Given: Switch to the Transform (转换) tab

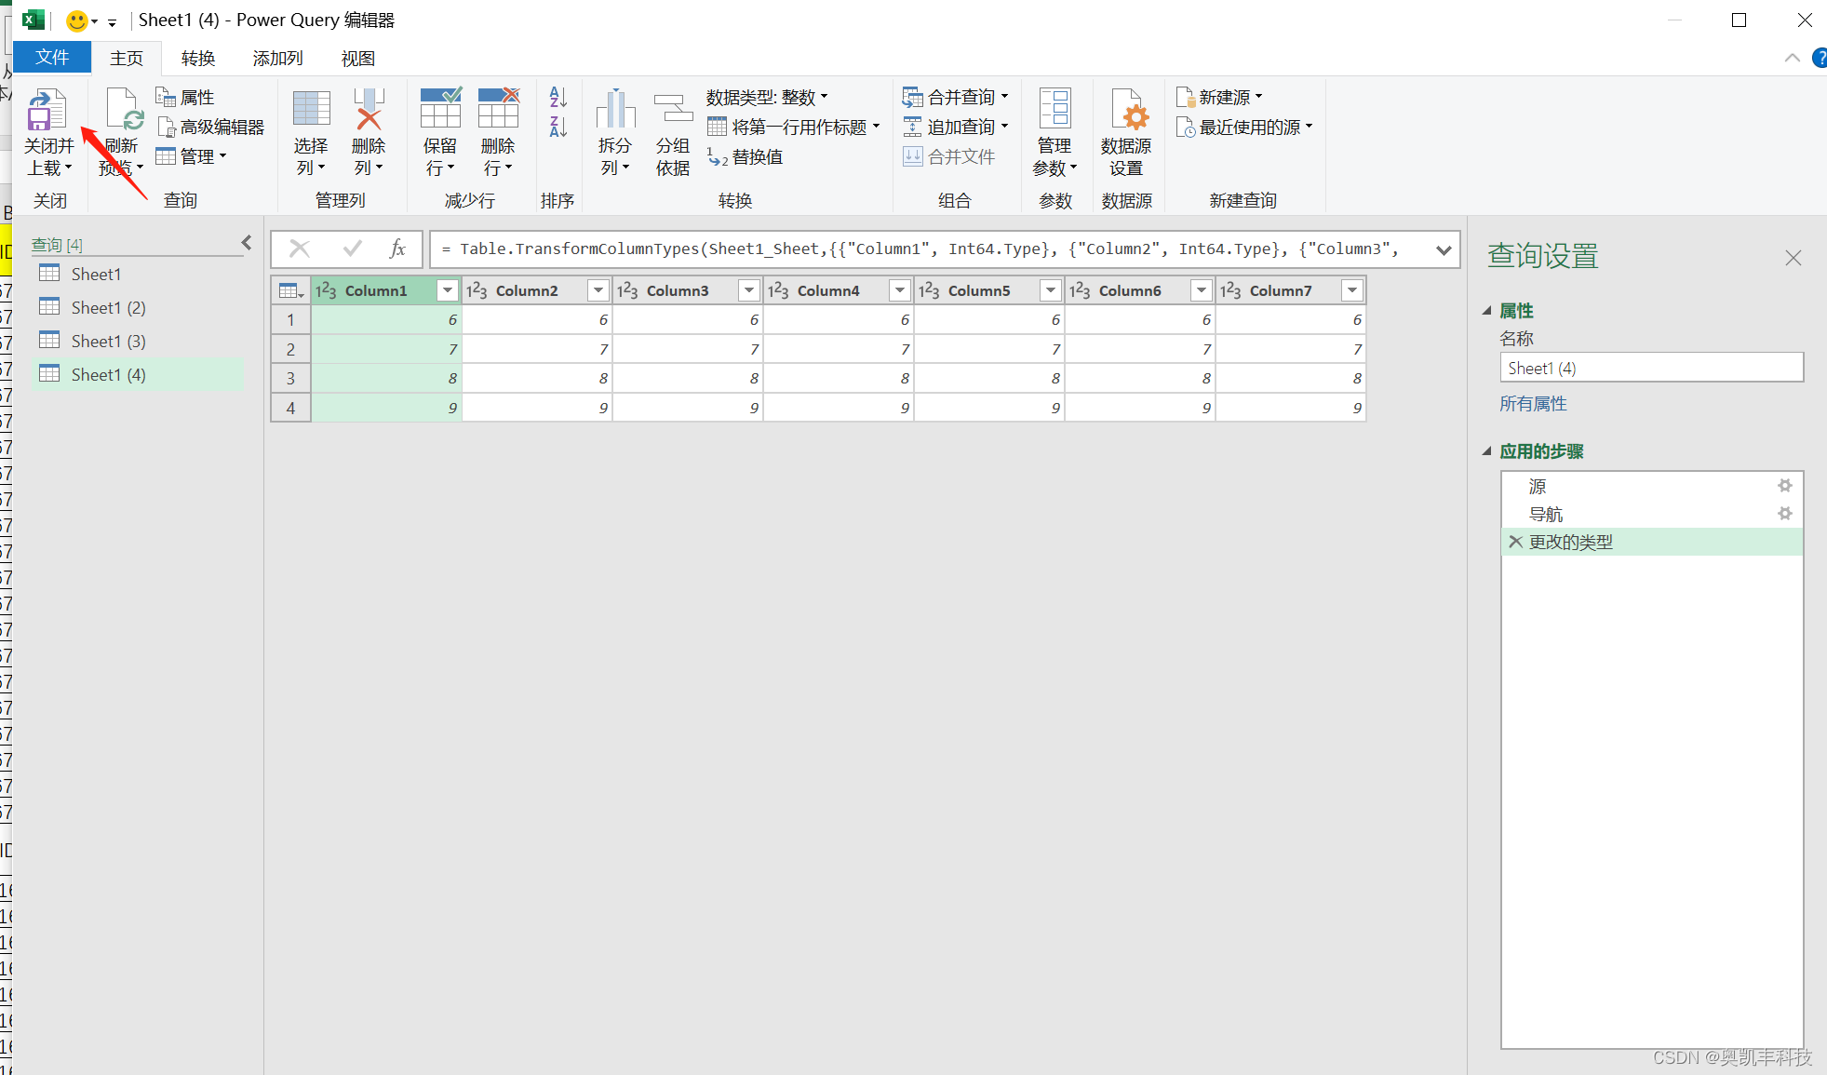Looking at the screenshot, I should pos(198,59).
